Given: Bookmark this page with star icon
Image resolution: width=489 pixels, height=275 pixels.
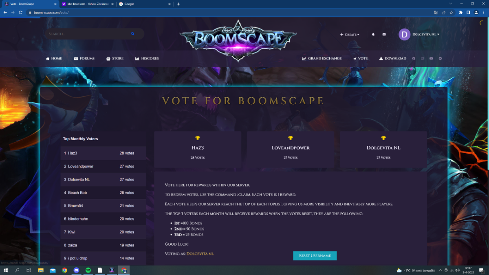Looking at the screenshot, I should (451, 13).
